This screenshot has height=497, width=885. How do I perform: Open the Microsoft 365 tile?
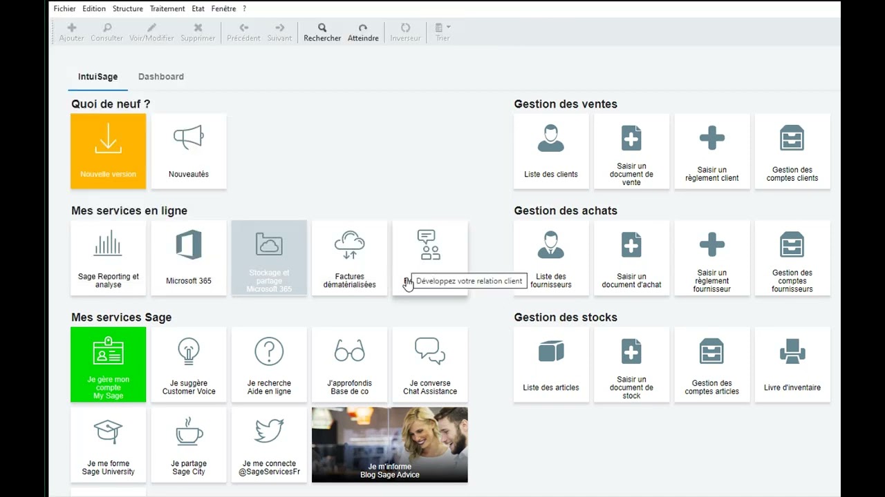pyautogui.click(x=189, y=258)
